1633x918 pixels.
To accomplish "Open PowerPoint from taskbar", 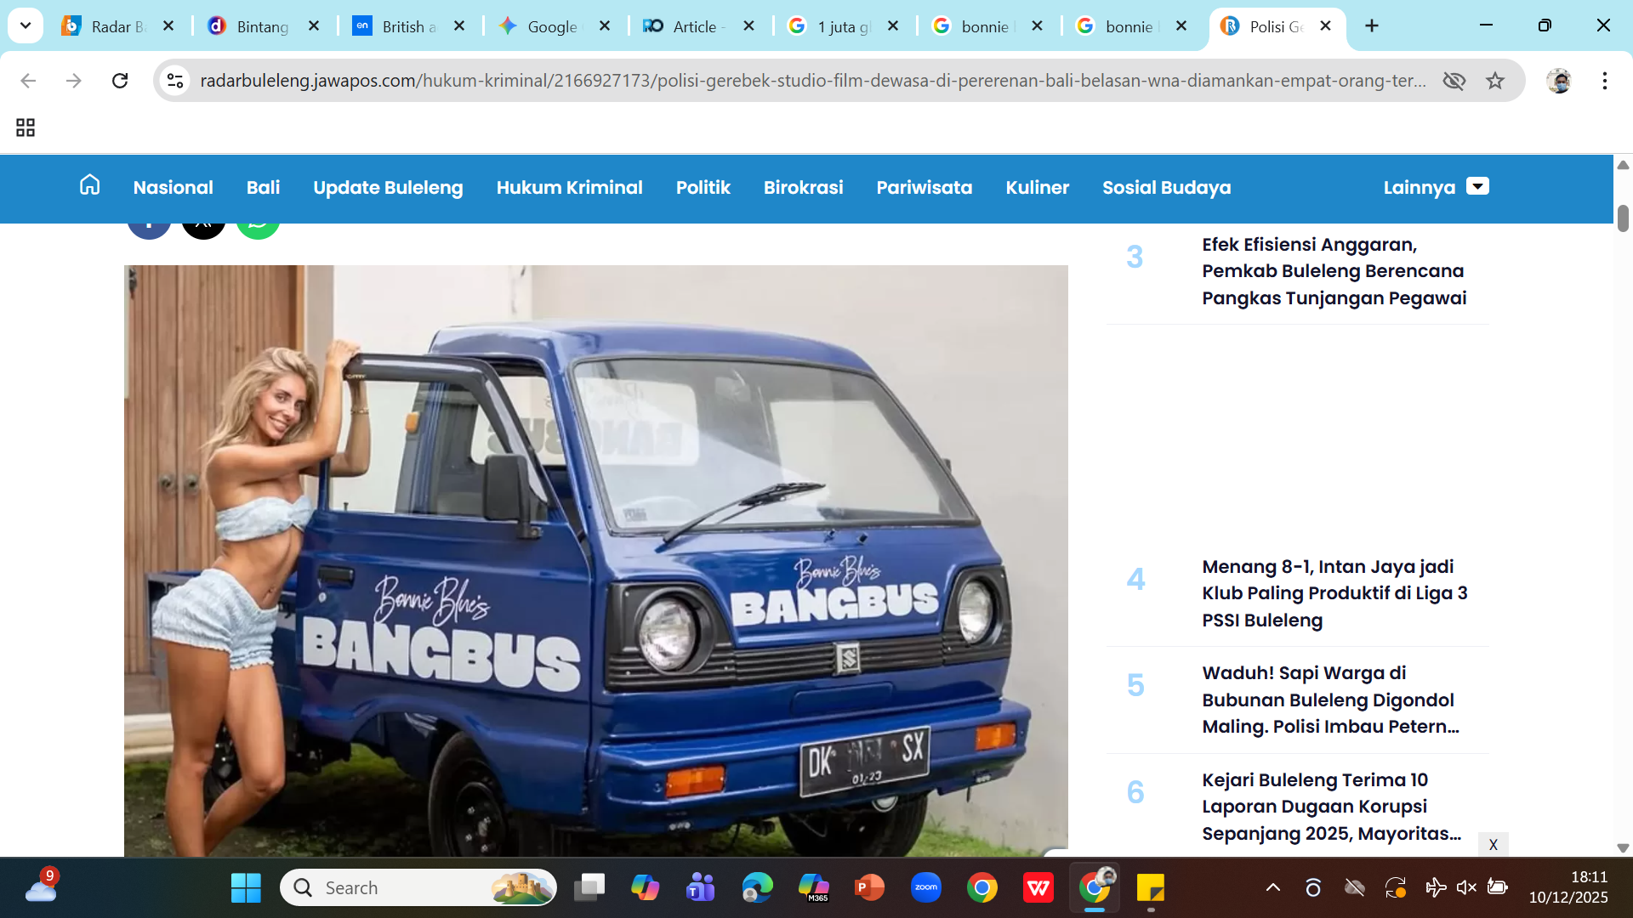I will 869,888.
